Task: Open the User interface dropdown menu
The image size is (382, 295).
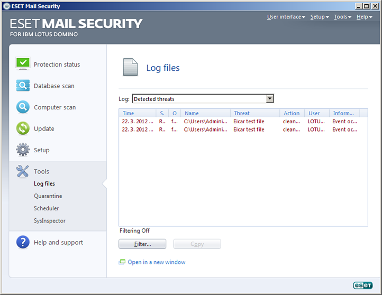Action: (286, 17)
